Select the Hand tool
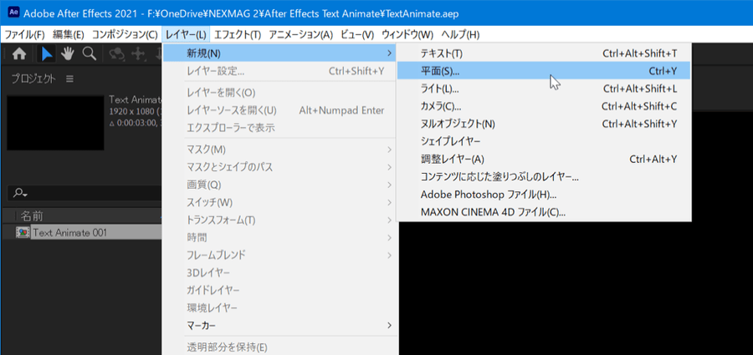This screenshot has height=355, width=753. point(67,53)
